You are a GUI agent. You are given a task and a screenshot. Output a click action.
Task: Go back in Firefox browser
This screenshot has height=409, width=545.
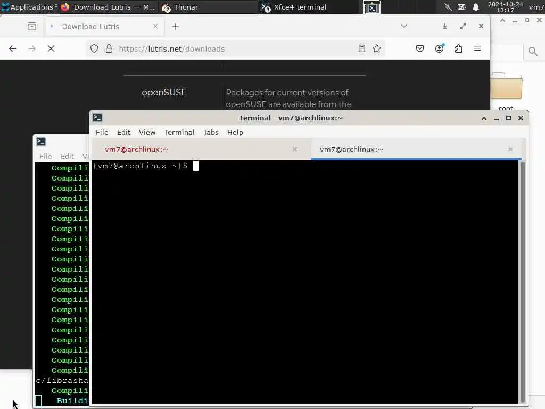coord(13,48)
